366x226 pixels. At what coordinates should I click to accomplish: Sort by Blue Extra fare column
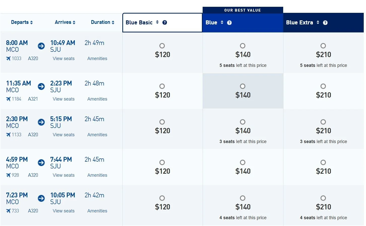tap(318, 22)
